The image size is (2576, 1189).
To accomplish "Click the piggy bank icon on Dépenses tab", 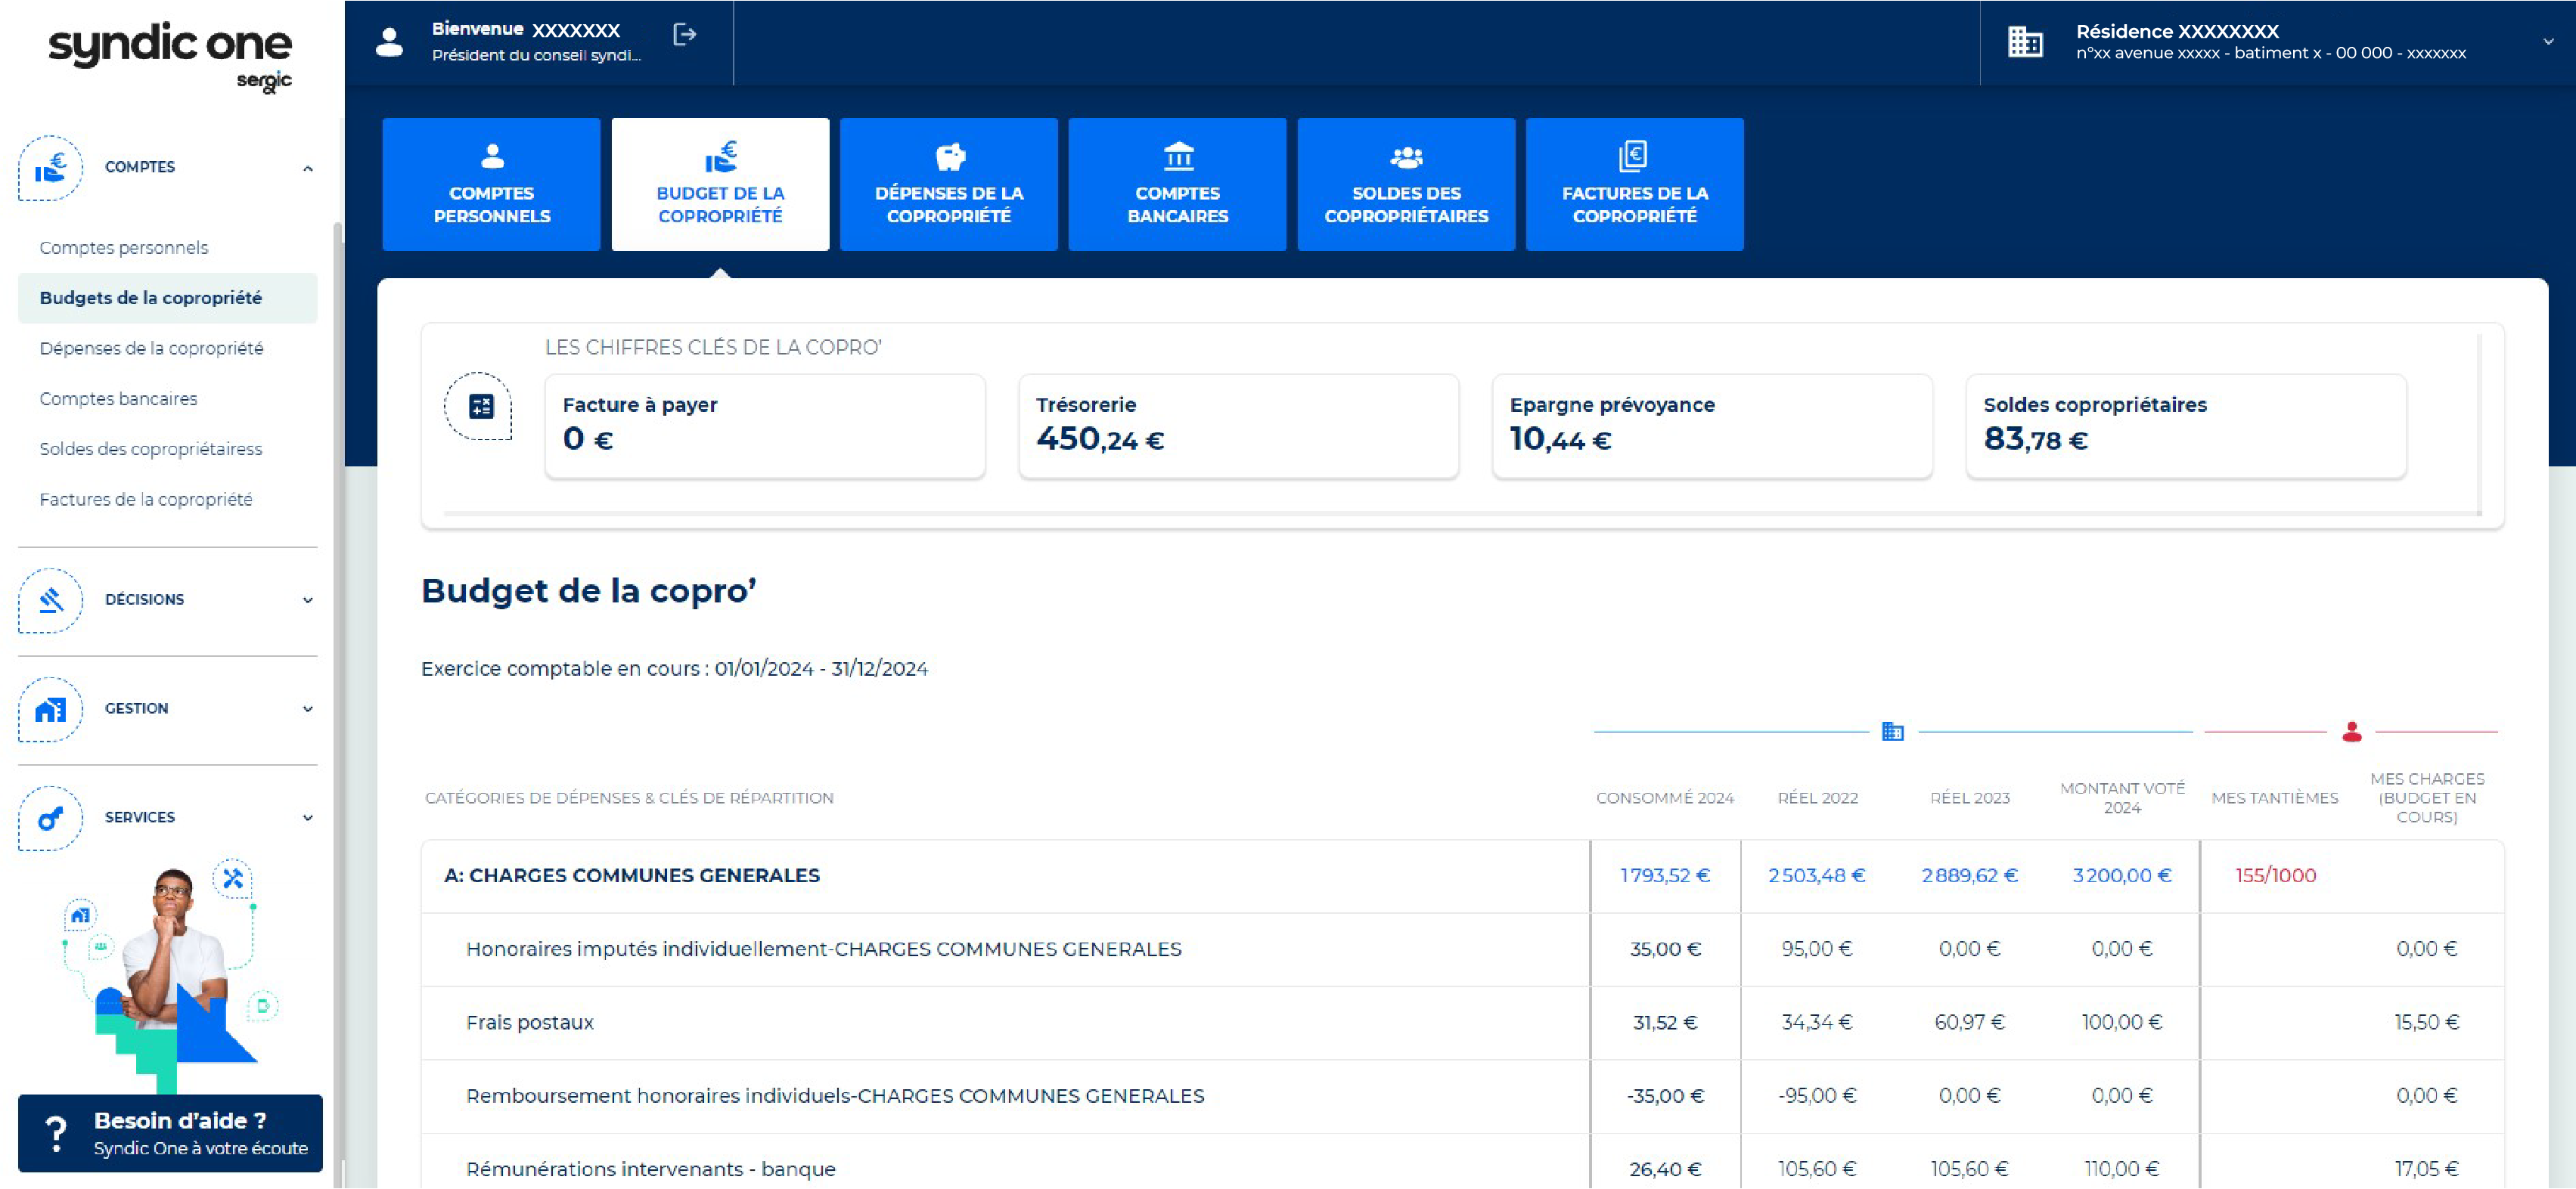I will [950, 157].
